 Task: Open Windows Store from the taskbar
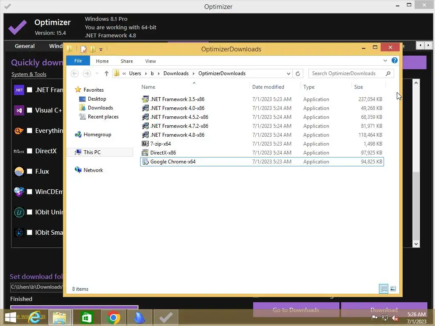pyautogui.click(x=87, y=318)
